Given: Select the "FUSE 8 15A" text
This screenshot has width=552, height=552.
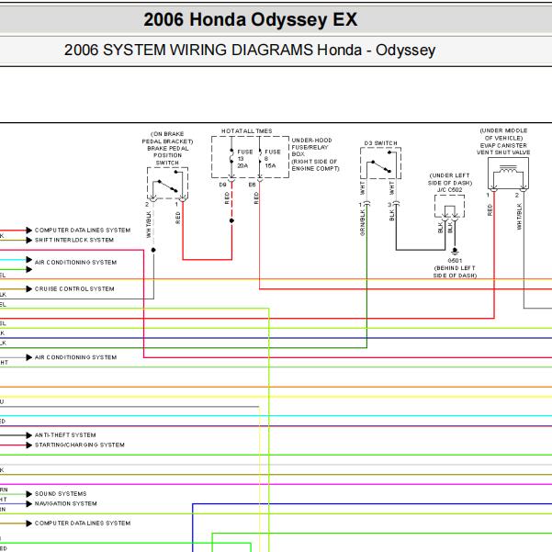Looking at the screenshot, I should tap(273, 159).
